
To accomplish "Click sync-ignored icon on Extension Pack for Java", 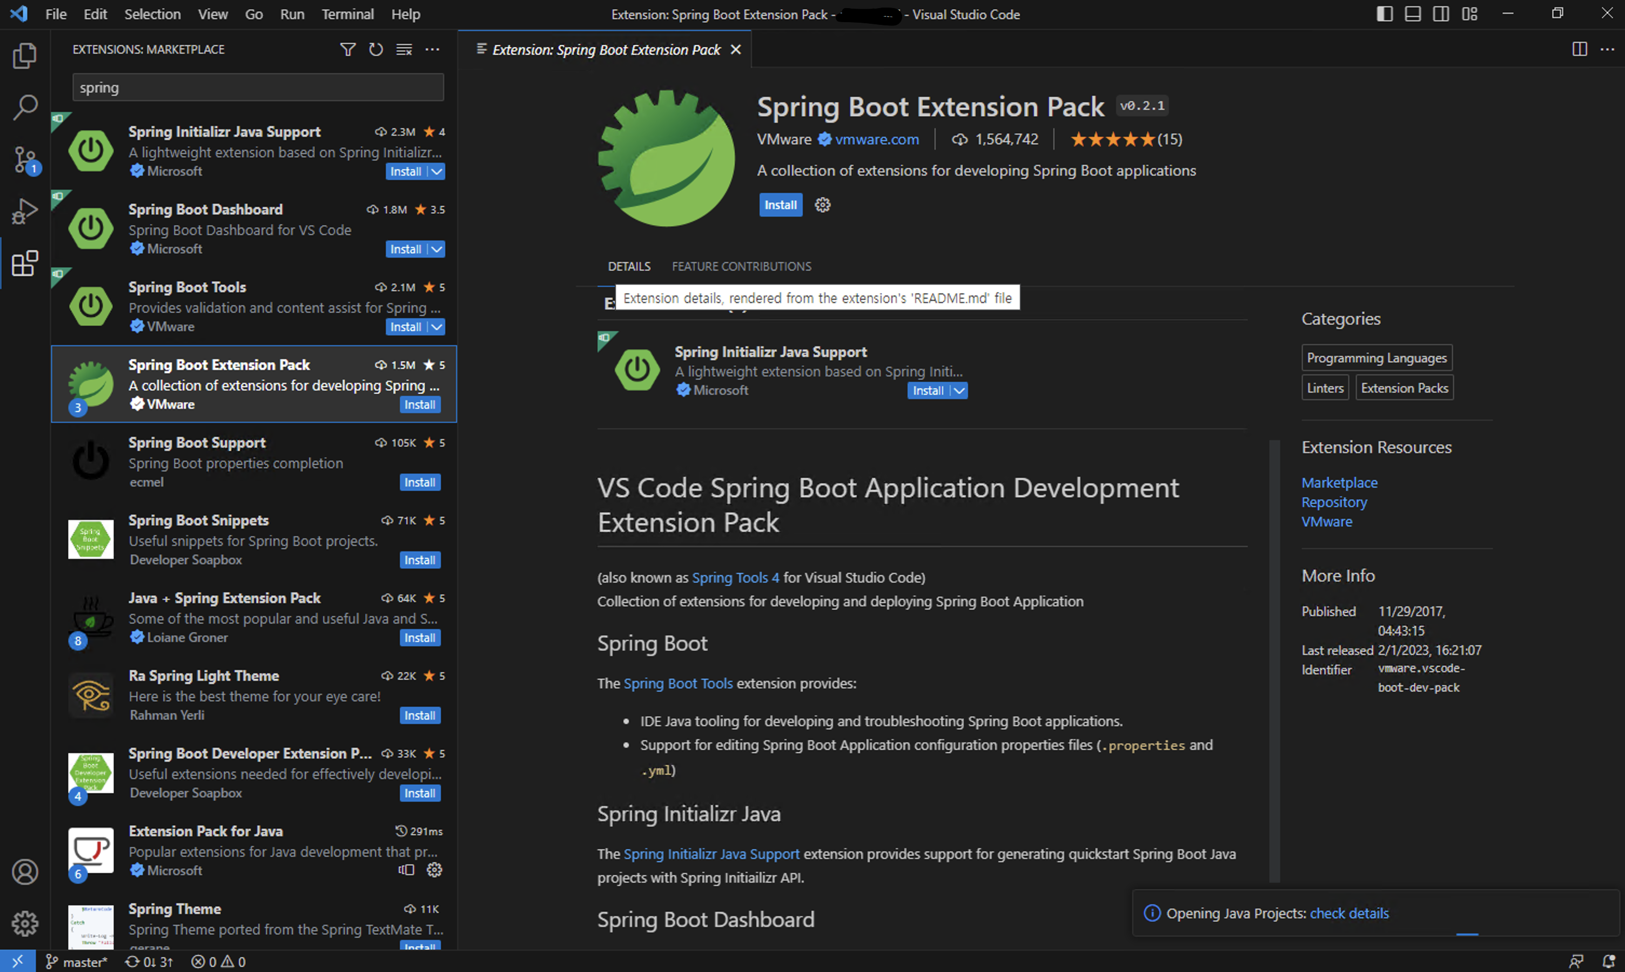I will (406, 870).
